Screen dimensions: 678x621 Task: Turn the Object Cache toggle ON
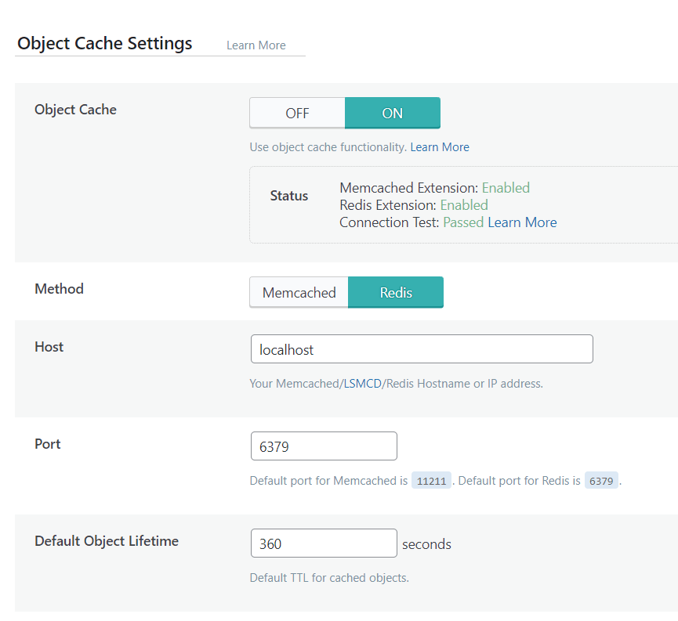pyautogui.click(x=392, y=113)
